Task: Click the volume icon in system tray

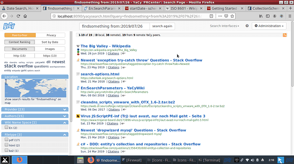Action: point(253,160)
